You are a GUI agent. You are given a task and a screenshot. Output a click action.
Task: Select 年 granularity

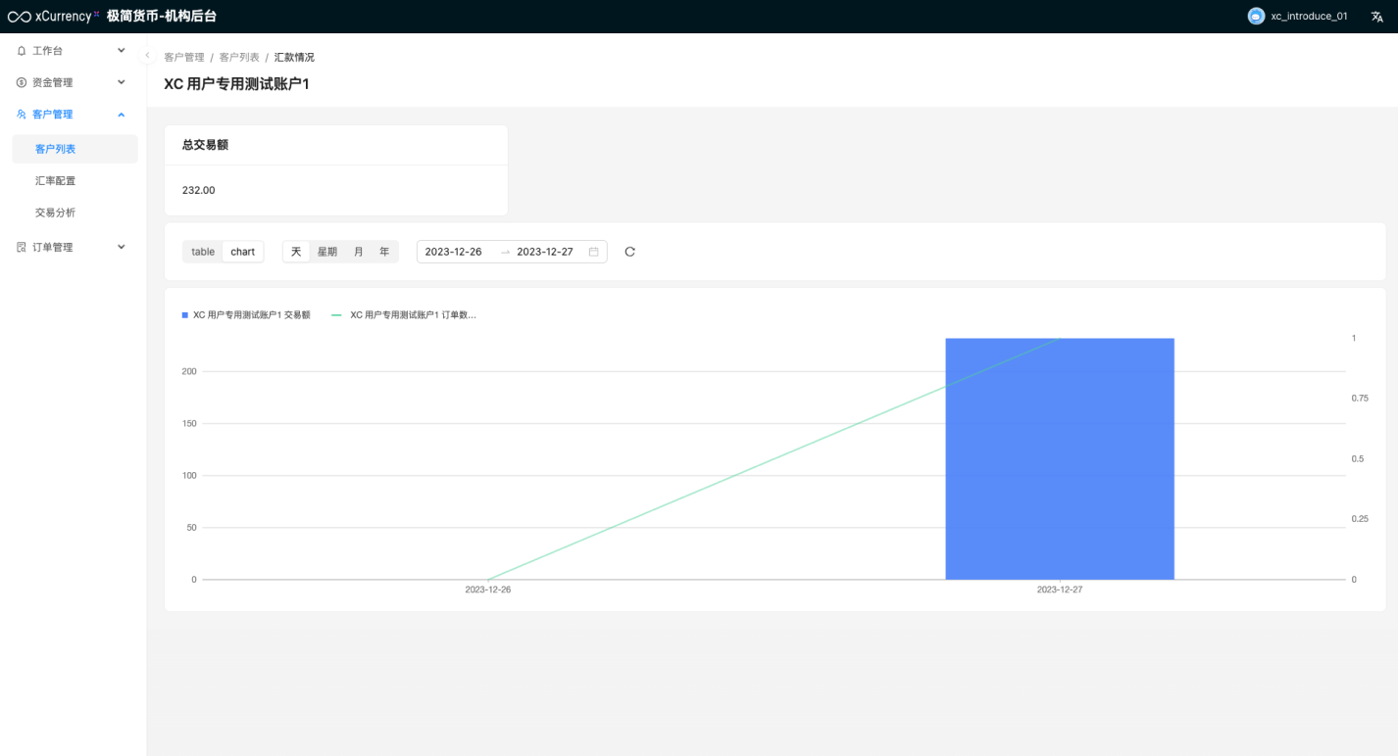pyautogui.click(x=384, y=252)
